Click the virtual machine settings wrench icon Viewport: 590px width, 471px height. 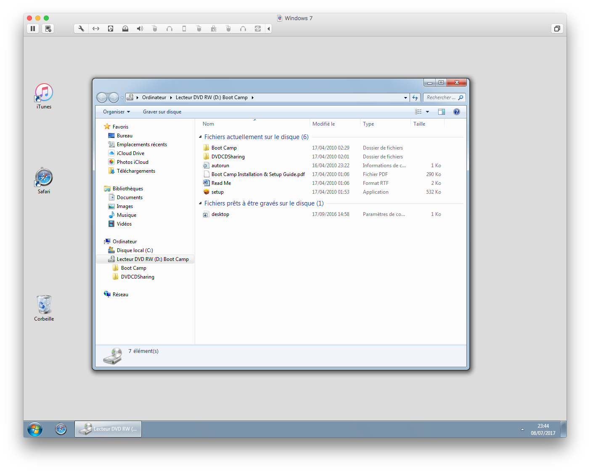(x=81, y=29)
